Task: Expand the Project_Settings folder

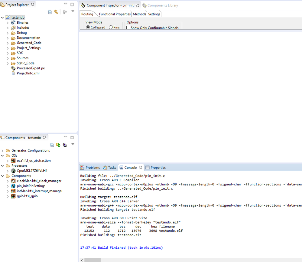Action: (8, 48)
